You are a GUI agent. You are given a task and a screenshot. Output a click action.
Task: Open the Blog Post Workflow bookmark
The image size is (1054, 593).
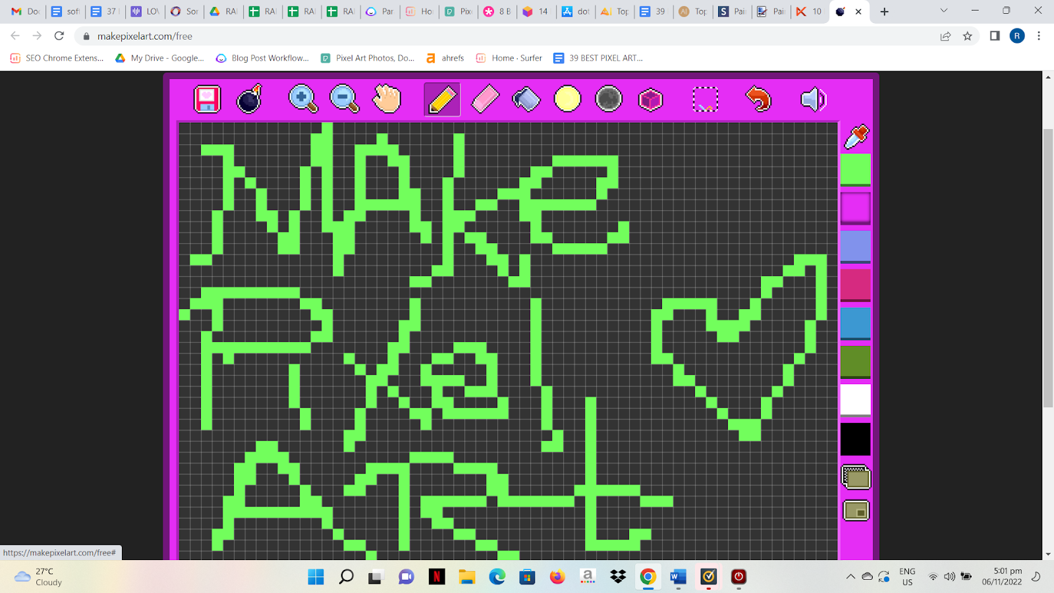262,58
